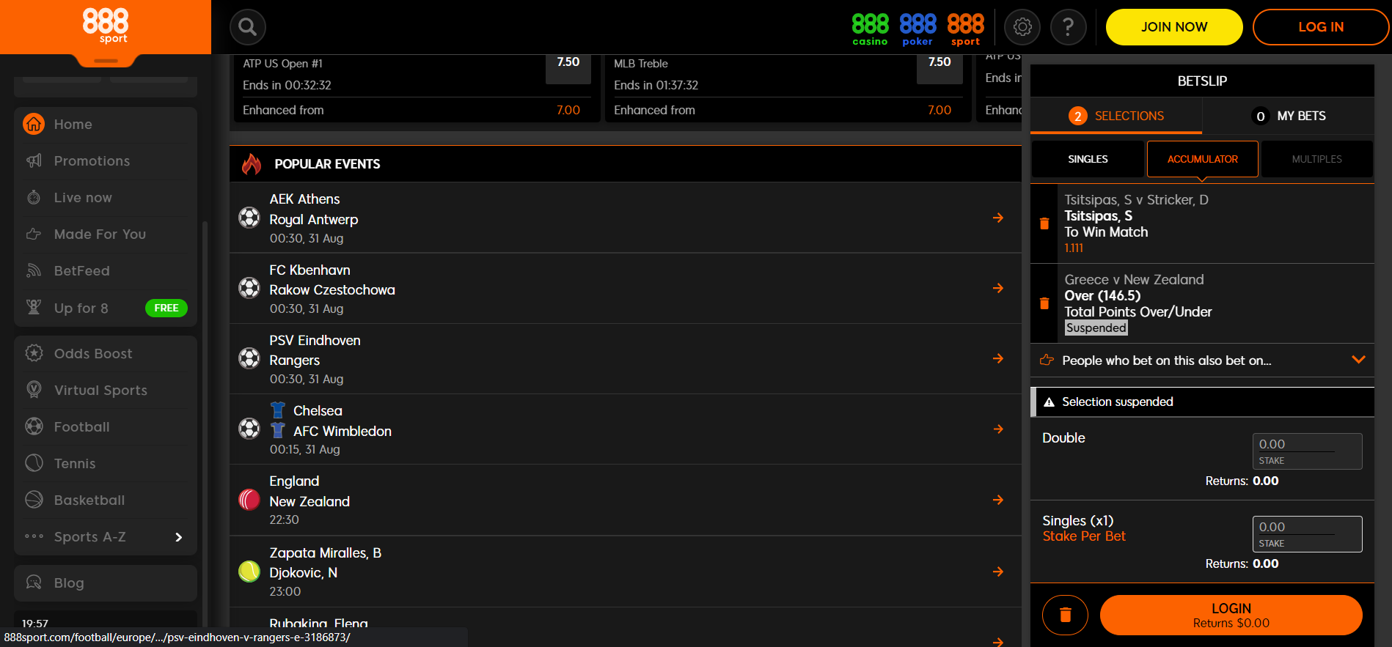Clear betslip with round trash button

click(1065, 615)
